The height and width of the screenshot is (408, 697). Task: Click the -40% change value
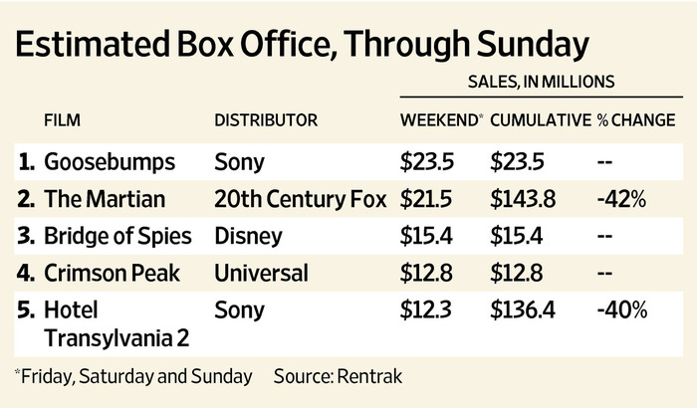coord(622,309)
